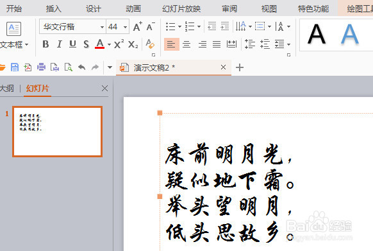Decrease font size with A- icon
The image size is (373, 251).
point(151,26)
